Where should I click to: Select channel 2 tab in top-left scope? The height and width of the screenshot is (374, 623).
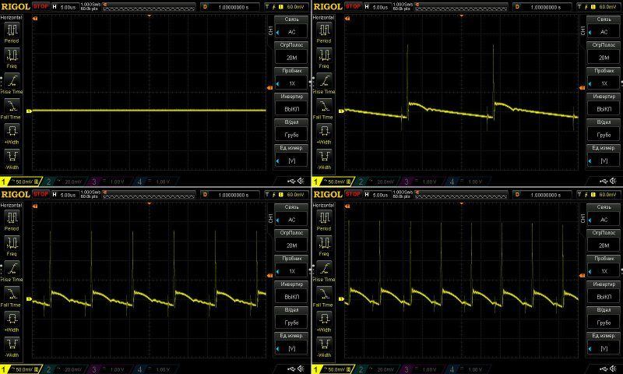[58, 182]
